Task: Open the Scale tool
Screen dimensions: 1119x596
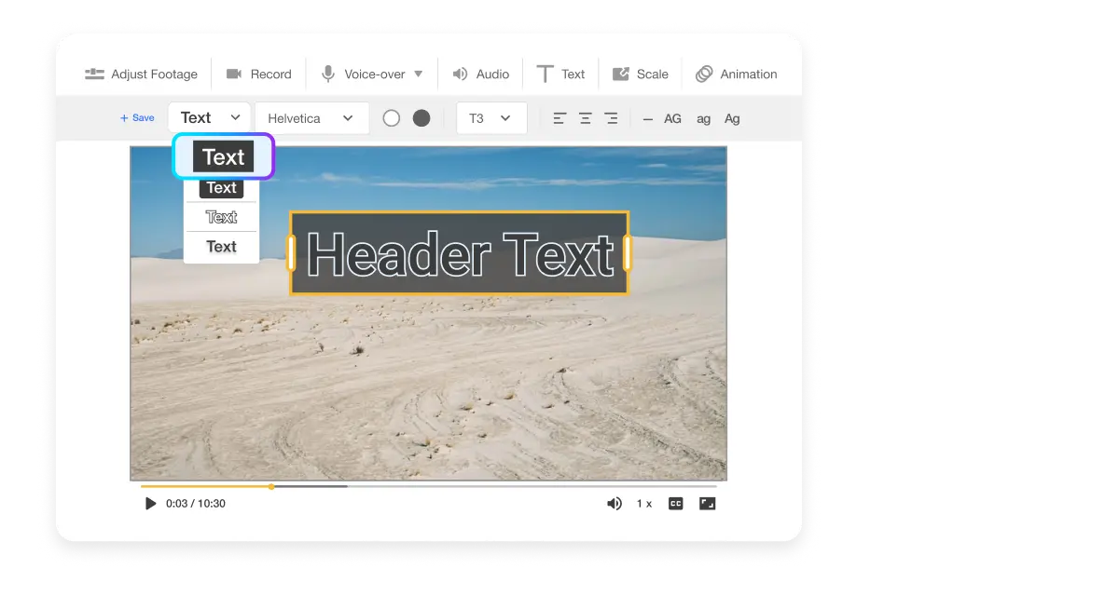Action: point(640,74)
